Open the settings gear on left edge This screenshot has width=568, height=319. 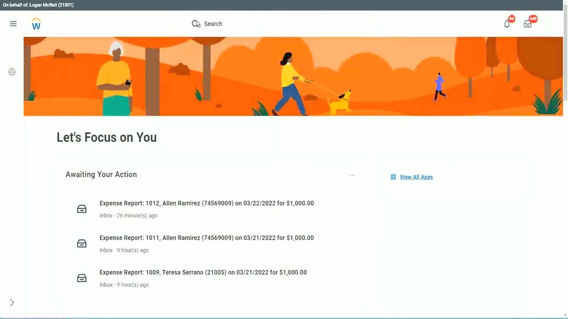12,72
